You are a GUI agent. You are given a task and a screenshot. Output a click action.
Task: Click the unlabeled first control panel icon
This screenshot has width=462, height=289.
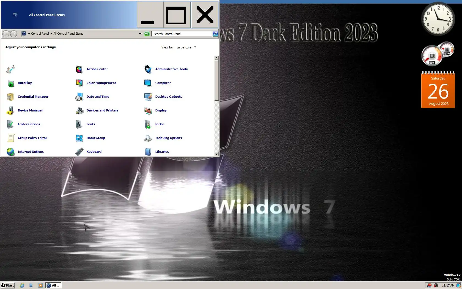tap(10, 69)
